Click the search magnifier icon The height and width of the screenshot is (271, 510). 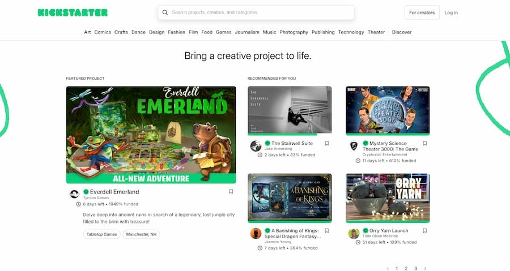coord(165,12)
